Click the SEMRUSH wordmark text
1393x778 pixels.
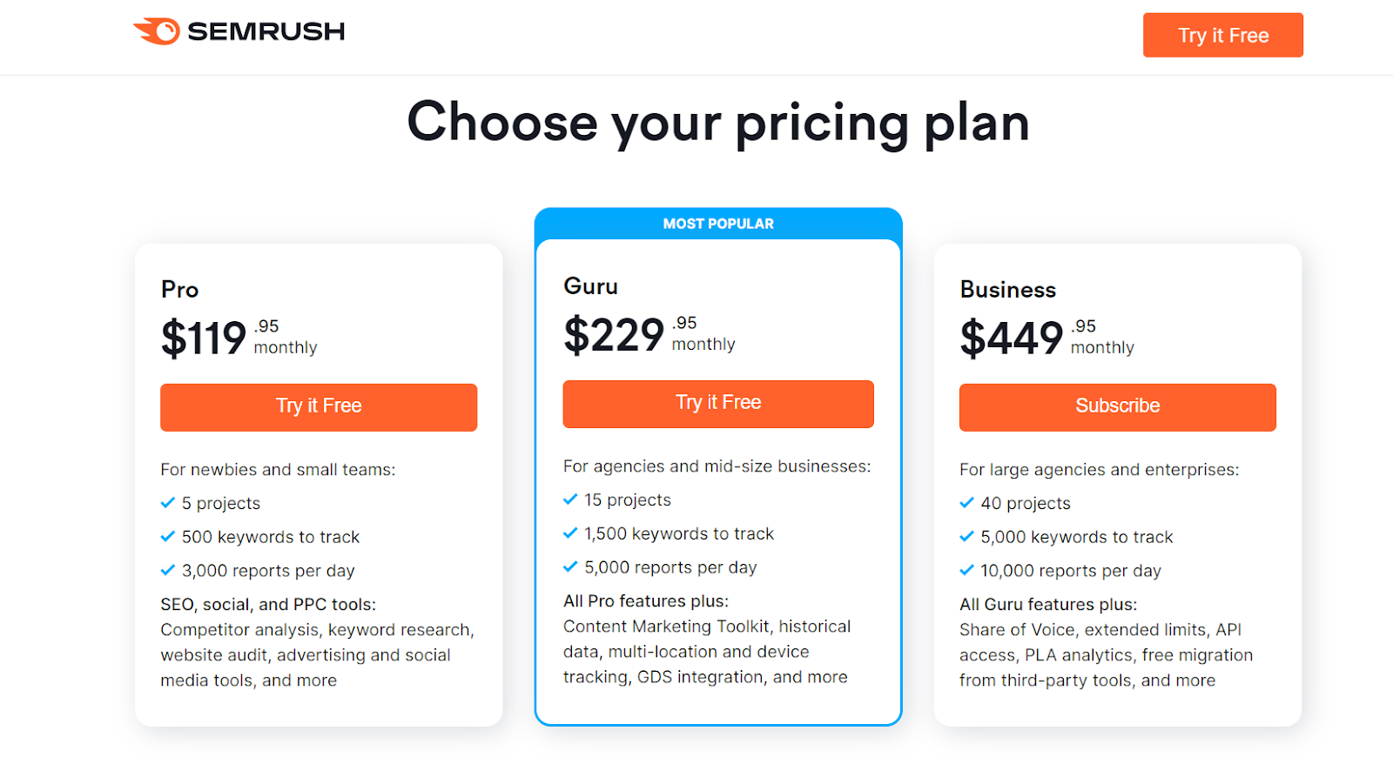[x=266, y=31]
